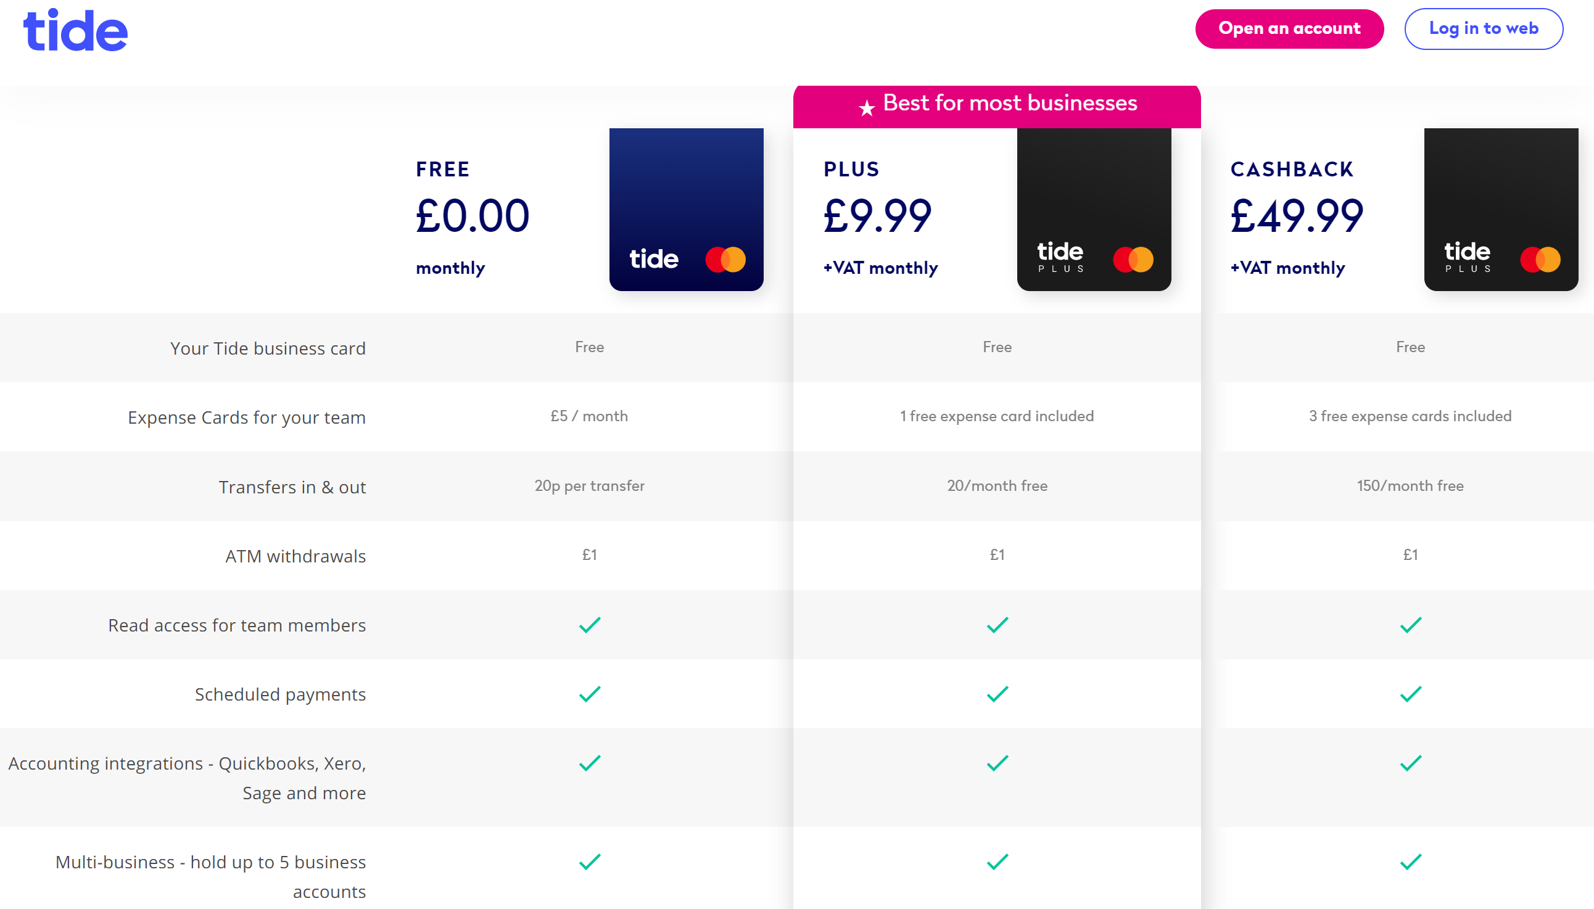Click Scheduled payments checkmark in Plus column
This screenshot has width=1594, height=909.
[x=997, y=694]
